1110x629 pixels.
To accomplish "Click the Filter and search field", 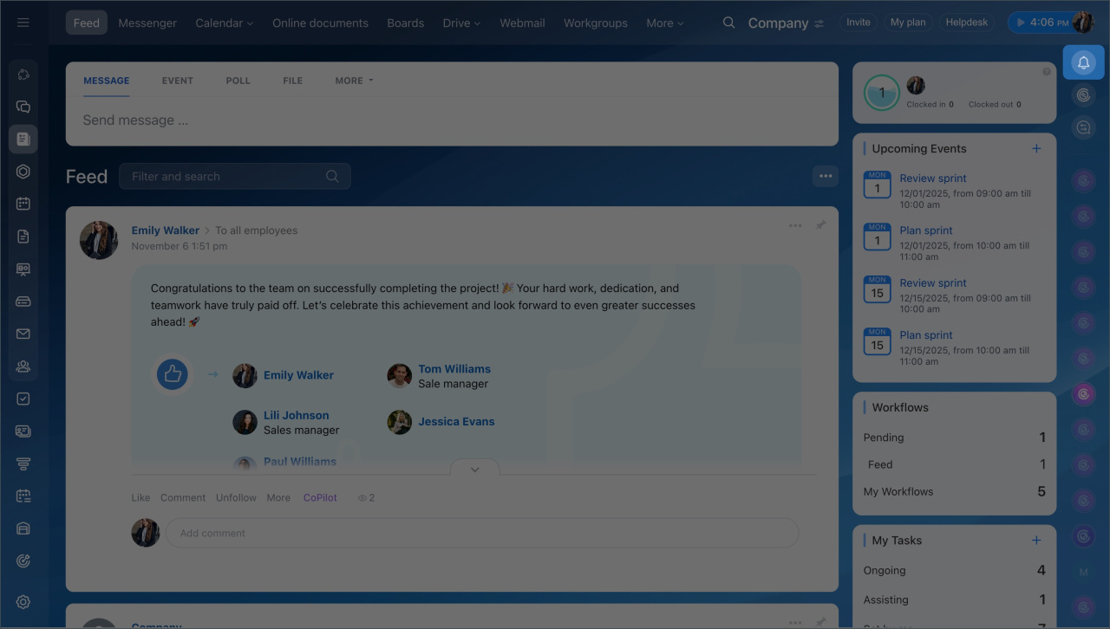I will (x=225, y=176).
